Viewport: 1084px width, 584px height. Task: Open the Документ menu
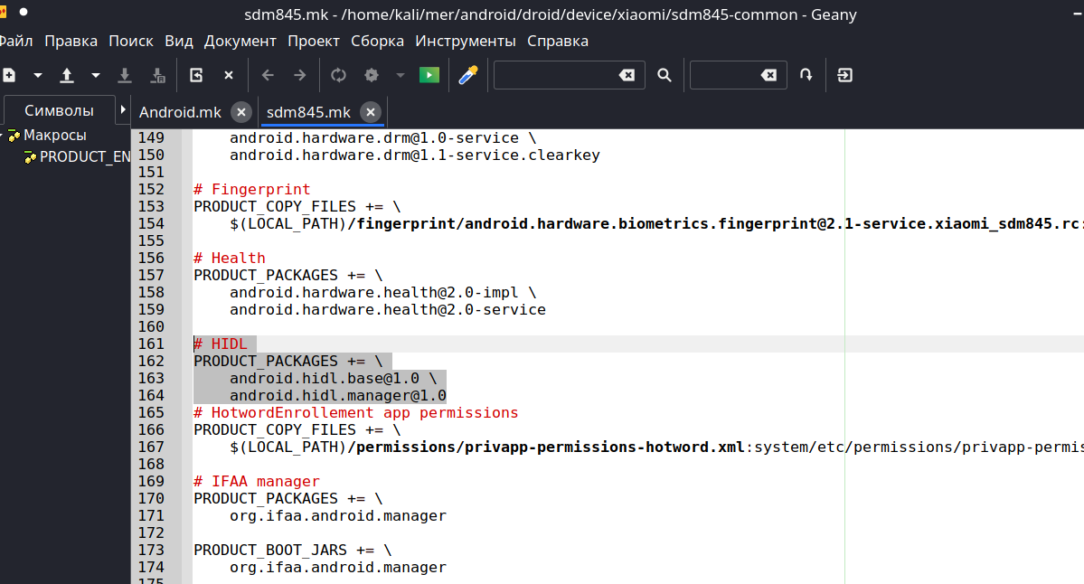pos(240,41)
